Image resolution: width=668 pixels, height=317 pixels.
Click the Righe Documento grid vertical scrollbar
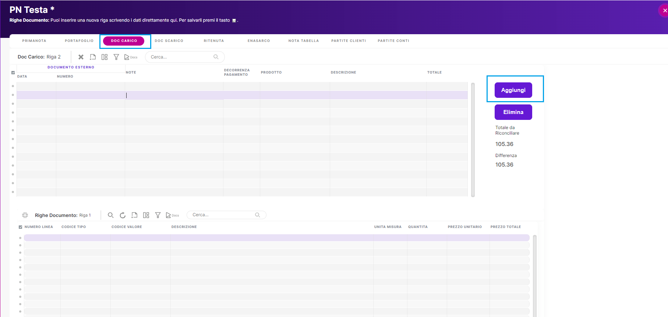tap(535, 276)
